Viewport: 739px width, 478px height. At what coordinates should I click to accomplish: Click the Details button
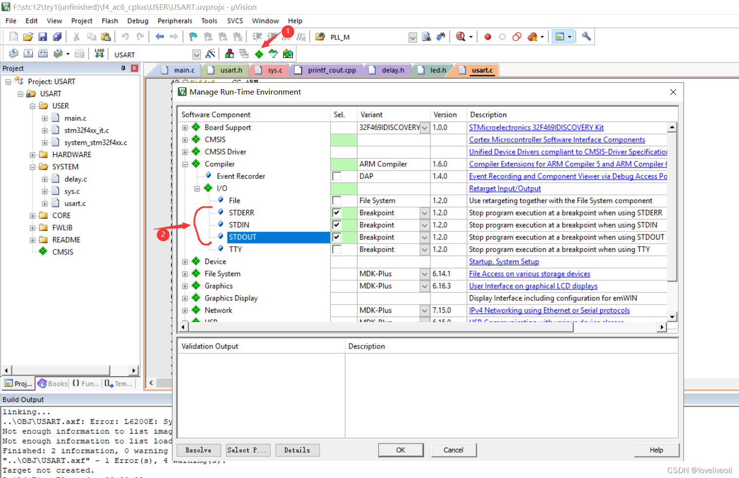[x=297, y=450]
